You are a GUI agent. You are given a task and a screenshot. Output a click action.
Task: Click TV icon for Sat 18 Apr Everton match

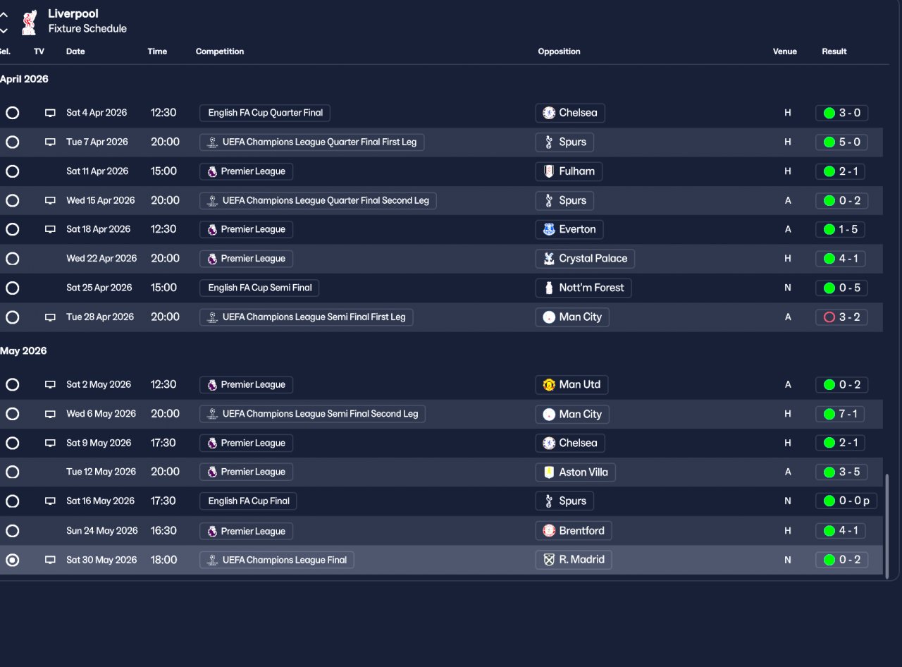coord(50,229)
